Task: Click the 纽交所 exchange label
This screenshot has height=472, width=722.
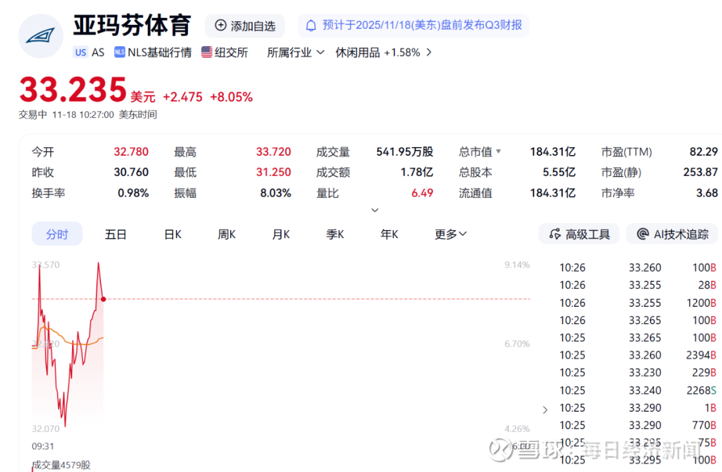Action: 231,53
